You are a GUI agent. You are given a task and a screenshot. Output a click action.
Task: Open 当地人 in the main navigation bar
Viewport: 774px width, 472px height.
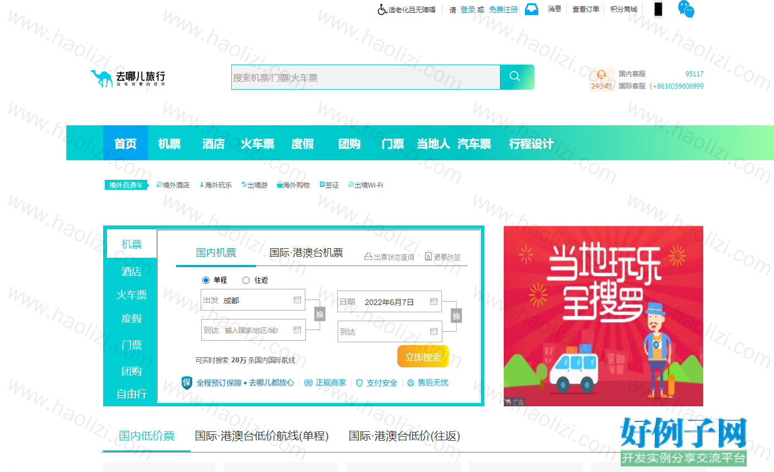[x=434, y=144]
